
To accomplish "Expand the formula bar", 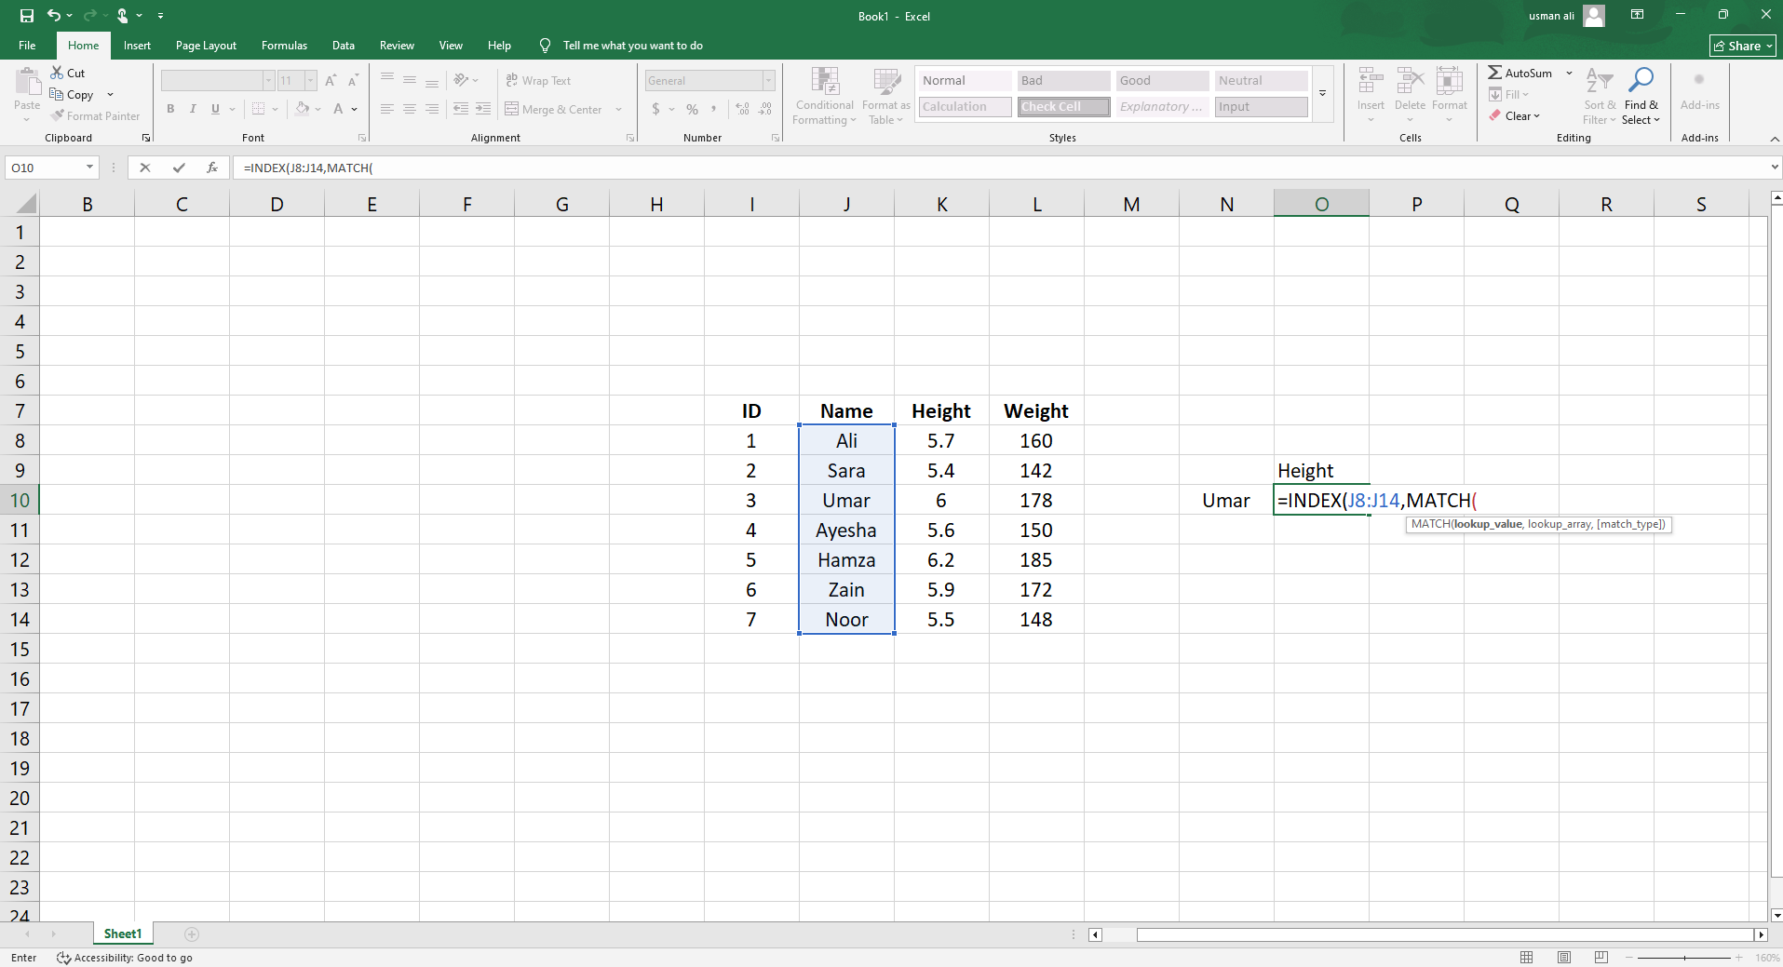I will (1775, 168).
